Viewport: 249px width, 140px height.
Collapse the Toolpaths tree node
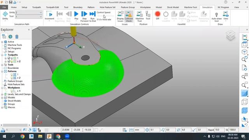(2, 55)
